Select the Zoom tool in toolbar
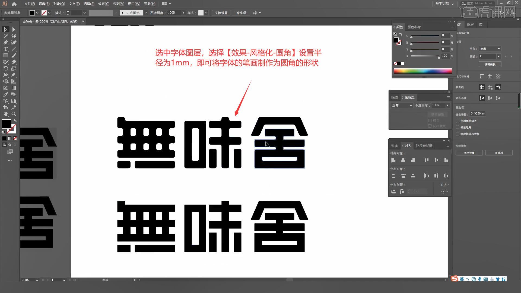 coord(14,114)
